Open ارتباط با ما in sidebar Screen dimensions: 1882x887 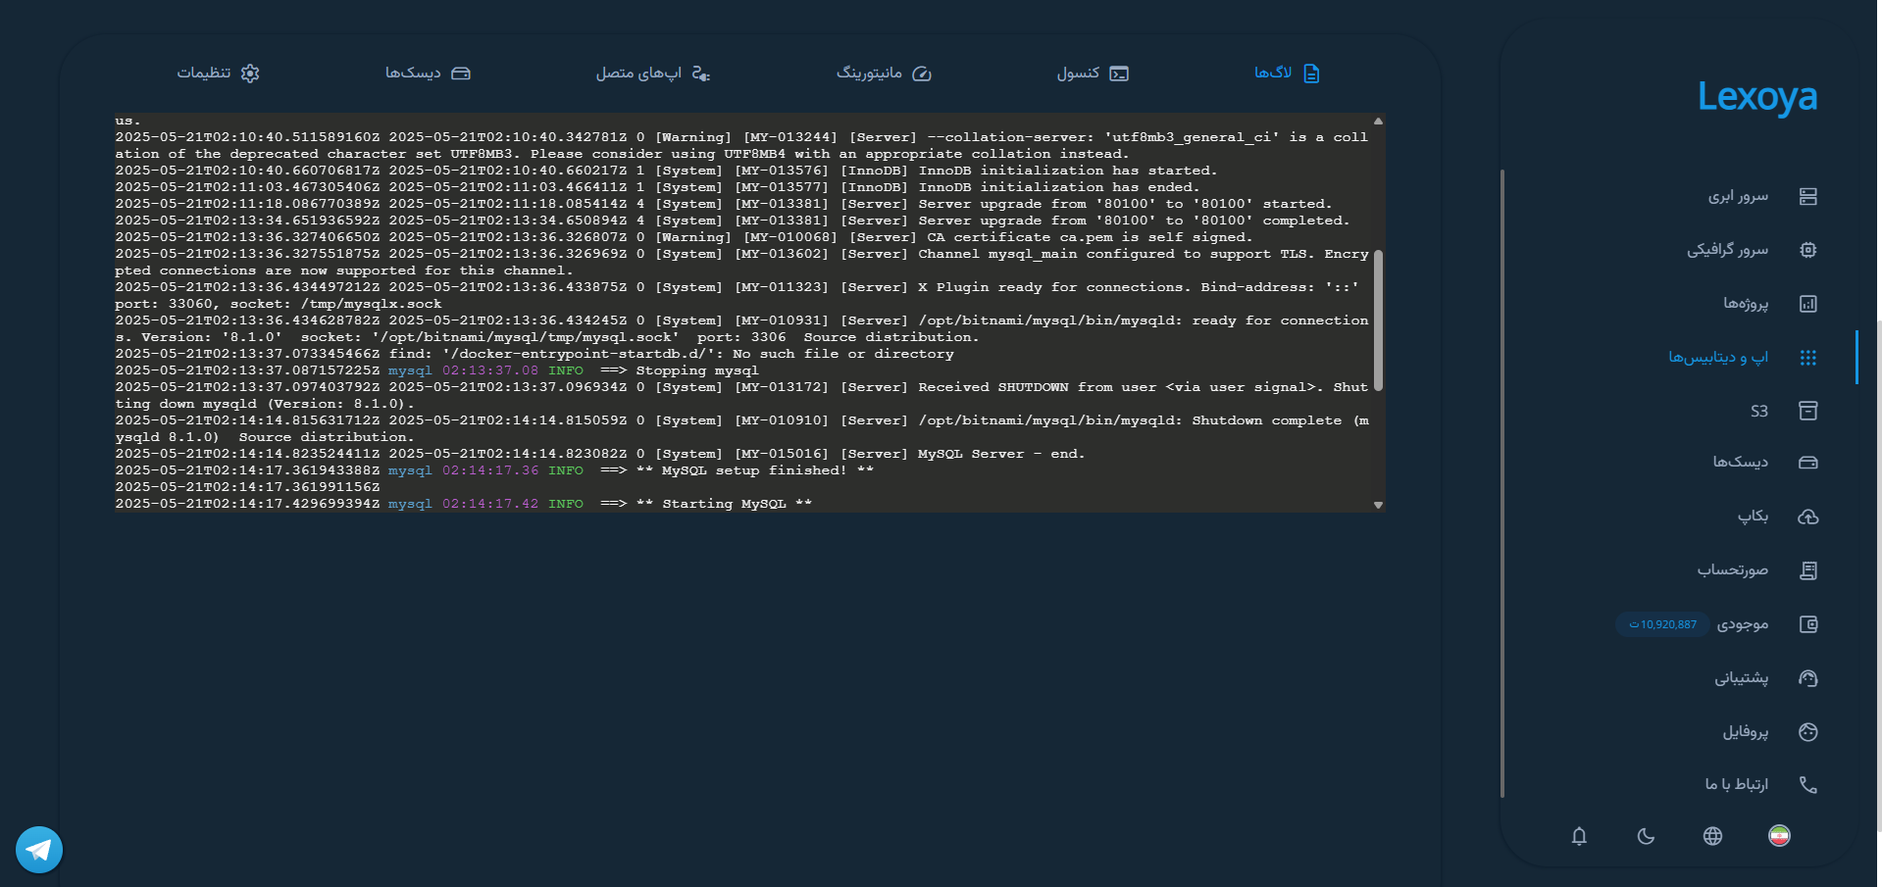point(1736,784)
